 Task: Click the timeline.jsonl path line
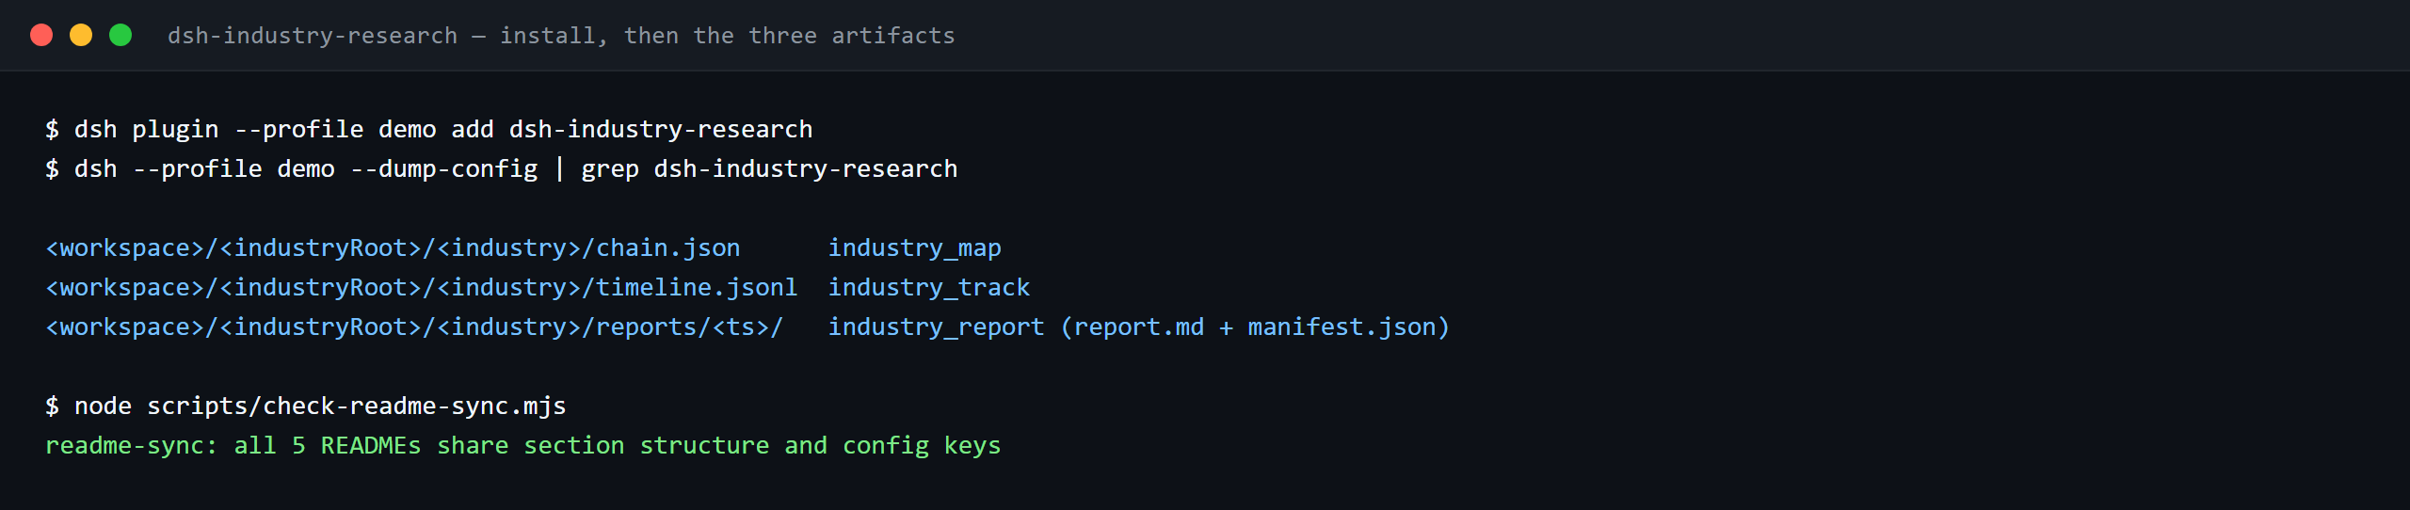(421, 287)
